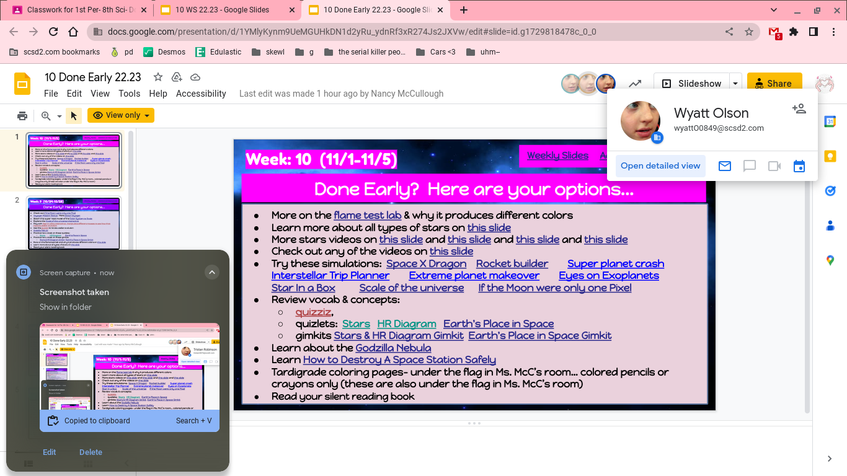This screenshot has height=476, width=847.
Task: Toggle the browser side panel icon
Action: [x=813, y=32]
